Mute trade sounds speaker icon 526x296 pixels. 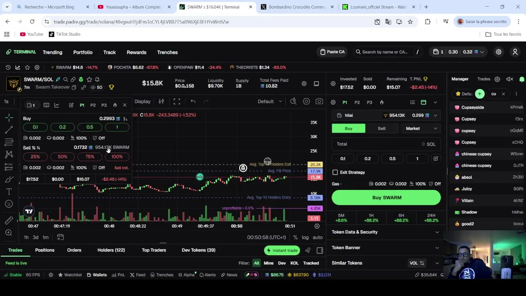[510, 79]
